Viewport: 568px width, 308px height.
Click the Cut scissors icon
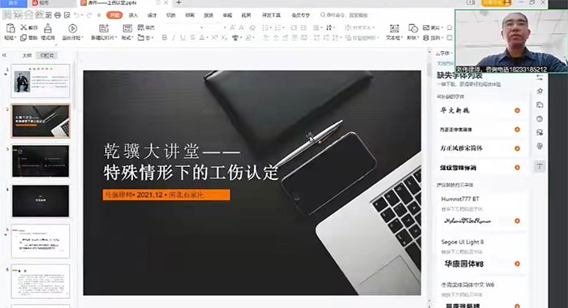(x=24, y=28)
